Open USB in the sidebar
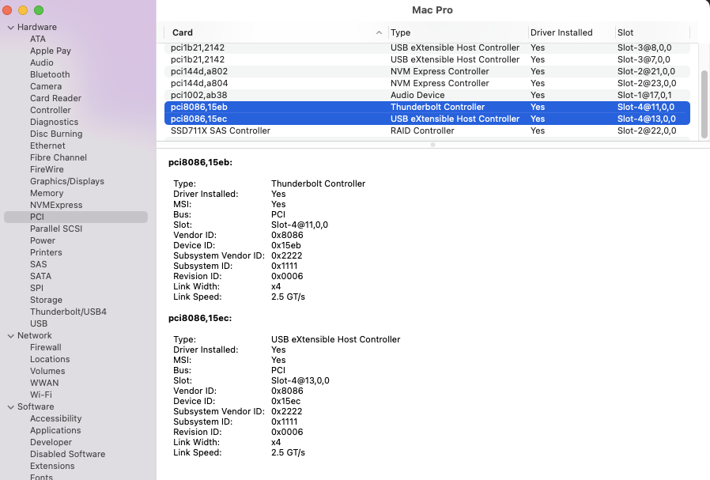This screenshot has width=710, height=480. tap(39, 323)
